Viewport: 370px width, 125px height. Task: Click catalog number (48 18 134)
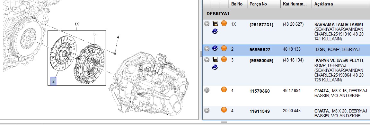[293, 60]
